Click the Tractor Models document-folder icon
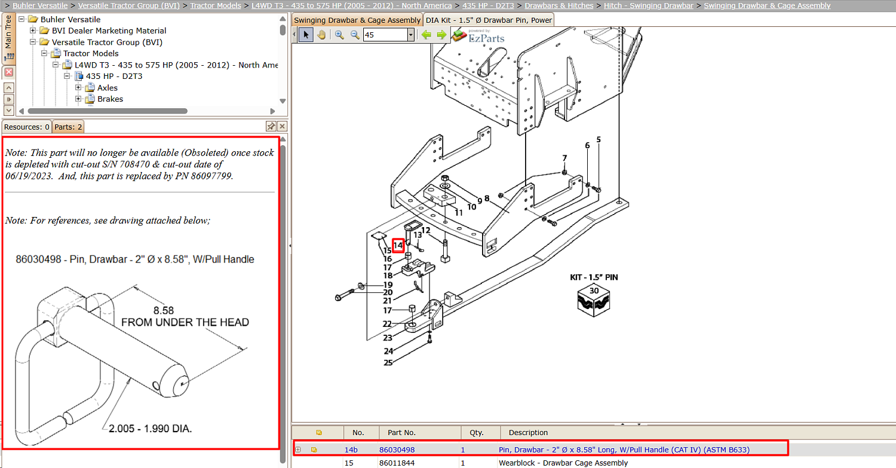 56,53
